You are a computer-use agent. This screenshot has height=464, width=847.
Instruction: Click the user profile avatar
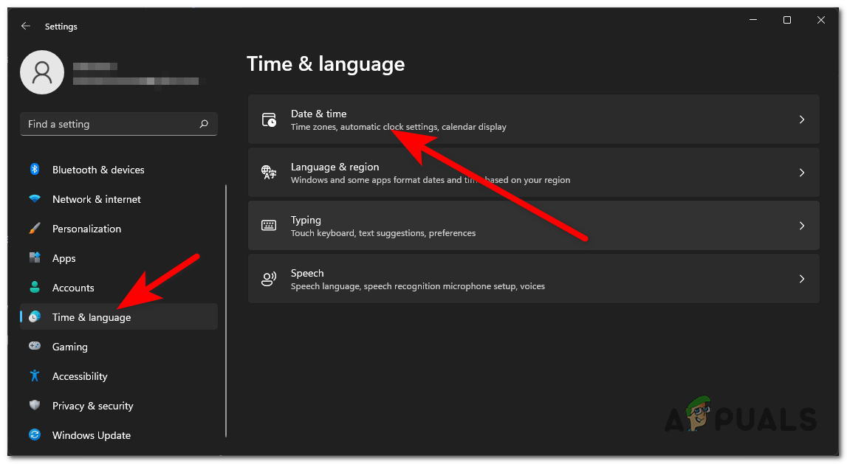tap(42, 72)
